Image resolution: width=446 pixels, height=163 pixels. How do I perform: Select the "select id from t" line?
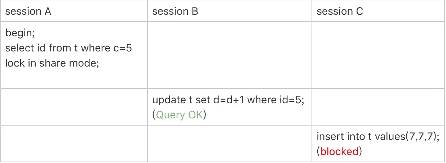[69, 48]
